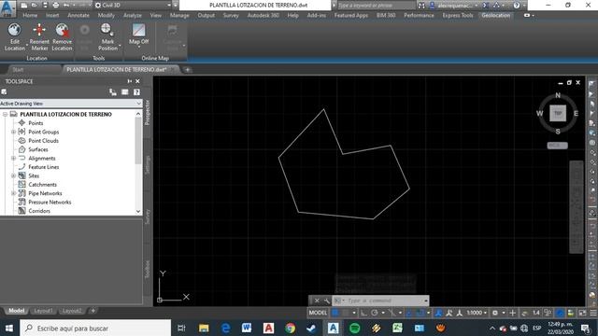Screen dimensions: 598x336
Task: Click the Windows search box Escribe aquí para buscar
Action: [x=95, y=328]
